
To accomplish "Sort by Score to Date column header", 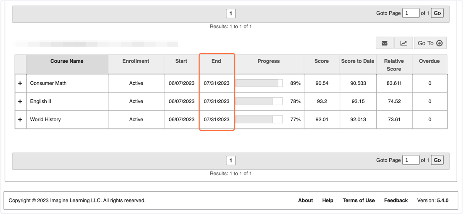I will click(x=358, y=64).
